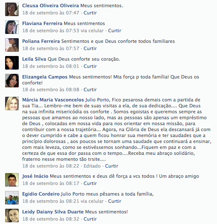Screen dimensions: 217x224
Task: Click Flaviana Ferreira's avatar thumbnail
Action: [x=12, y=27]
